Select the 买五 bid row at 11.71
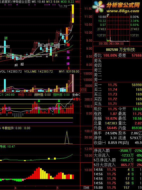 pos(117,104)
